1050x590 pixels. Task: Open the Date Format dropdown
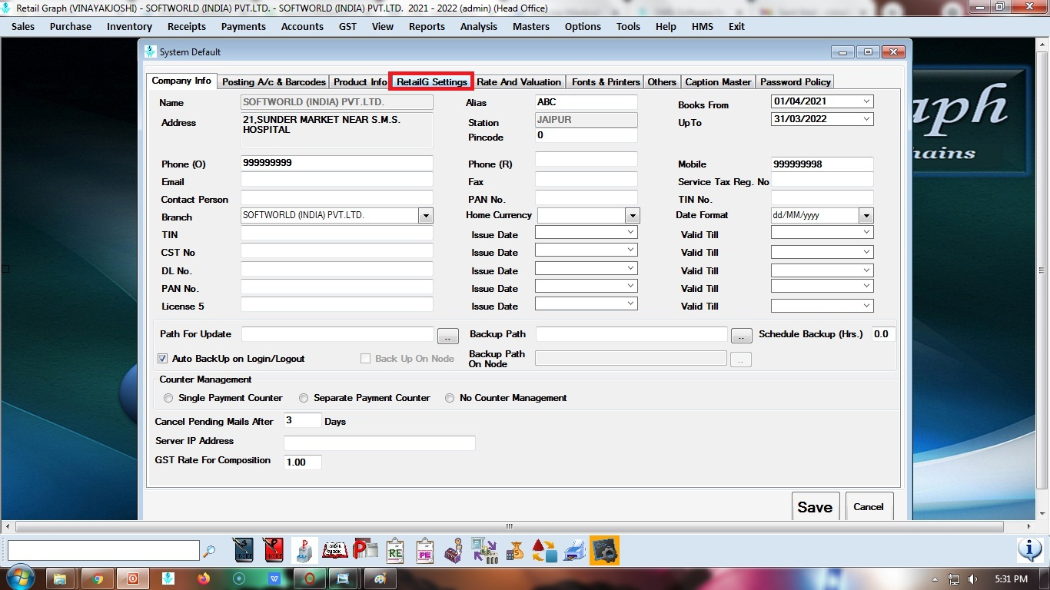coord(866,216)
